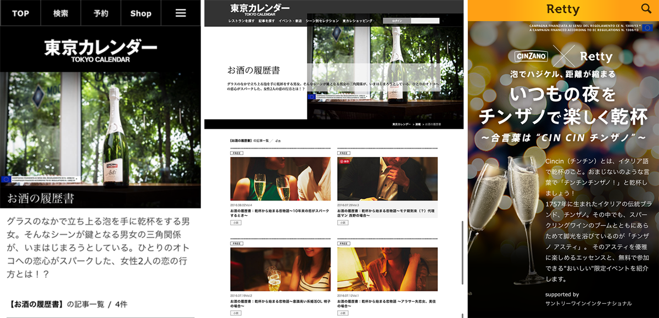Open the TOP tab in mobile navigation
The width and height of the screenshot is (659, 318).
pos(20,13)
